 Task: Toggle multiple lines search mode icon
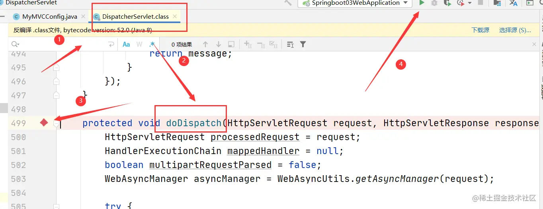pyautogui.click(x=290, y=45)
